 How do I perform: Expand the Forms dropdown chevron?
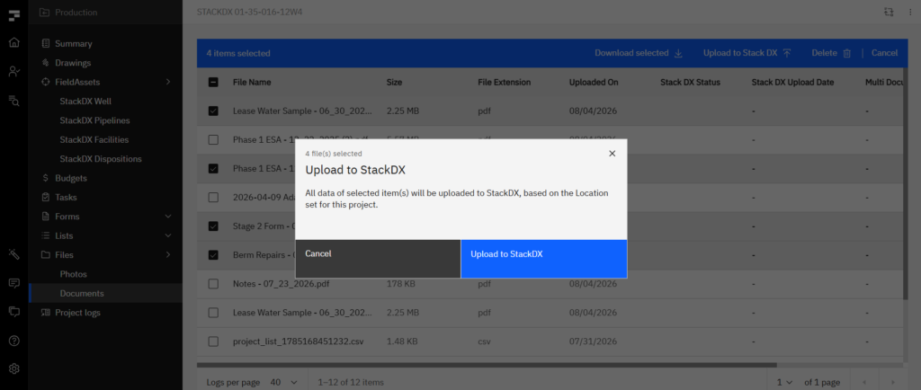(168, 217)
